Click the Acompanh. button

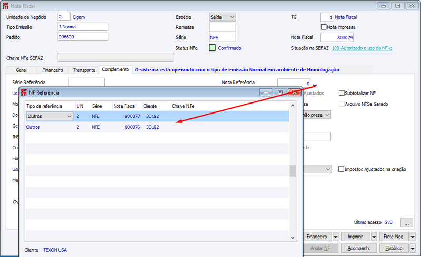[x=359, y=249]
